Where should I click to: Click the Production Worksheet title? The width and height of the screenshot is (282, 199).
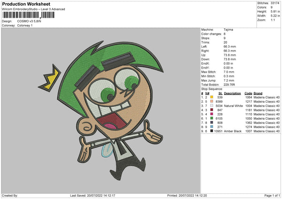(x=25, y=4)
